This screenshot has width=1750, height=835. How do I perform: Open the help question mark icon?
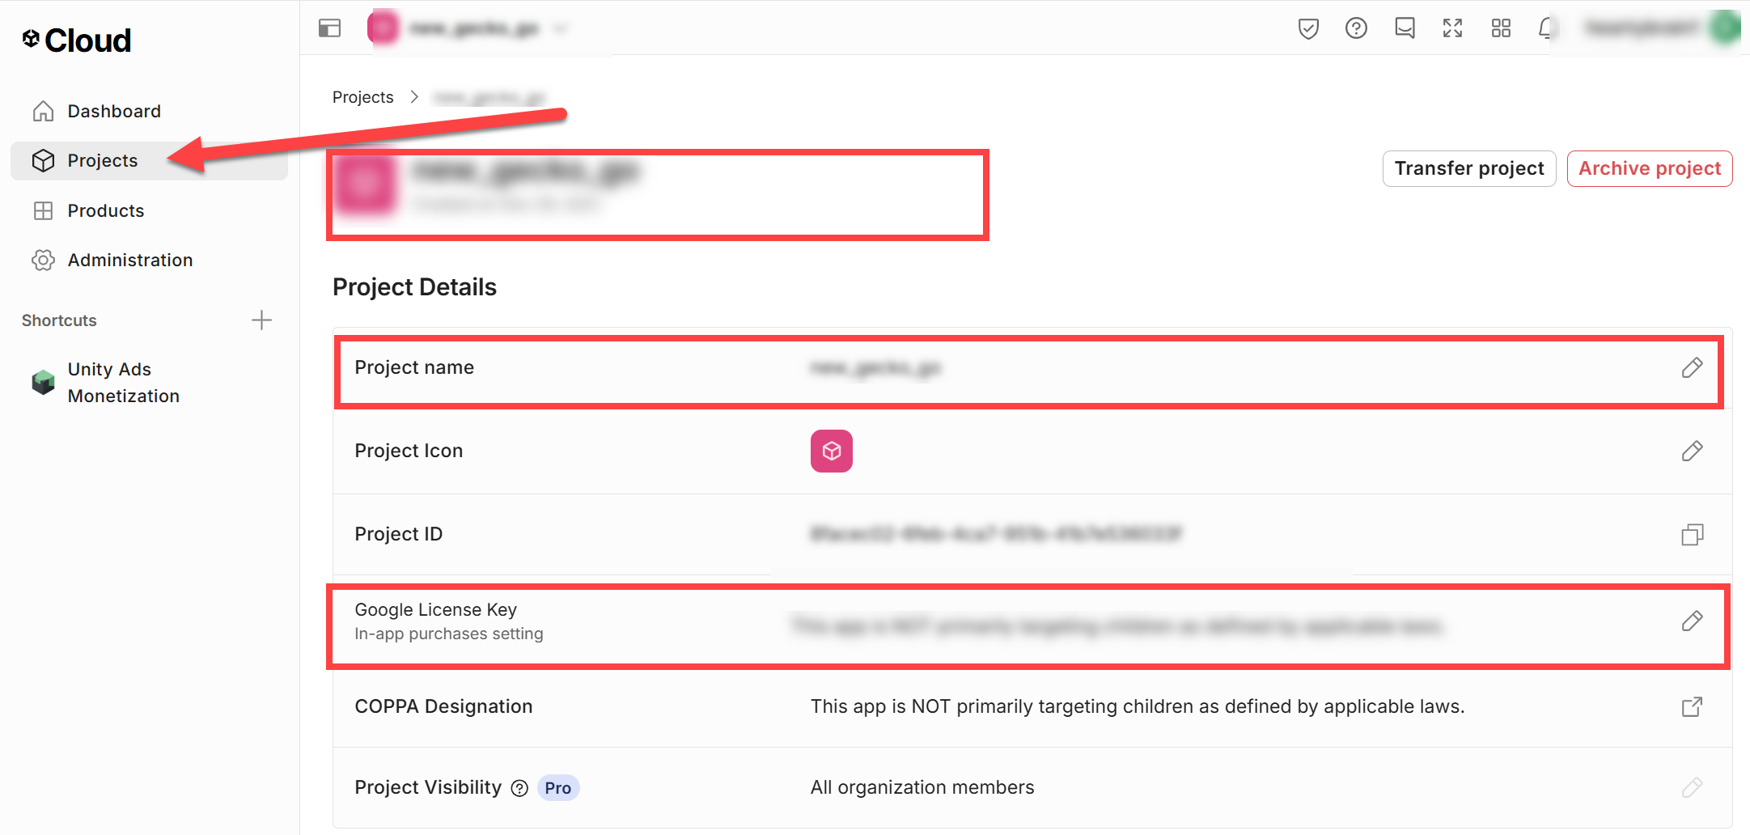pyautogui.click(x=1356, y=28)
